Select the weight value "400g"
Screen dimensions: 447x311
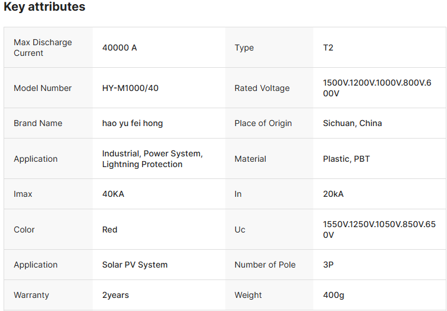pyautogui.click(x=333, y=295)
